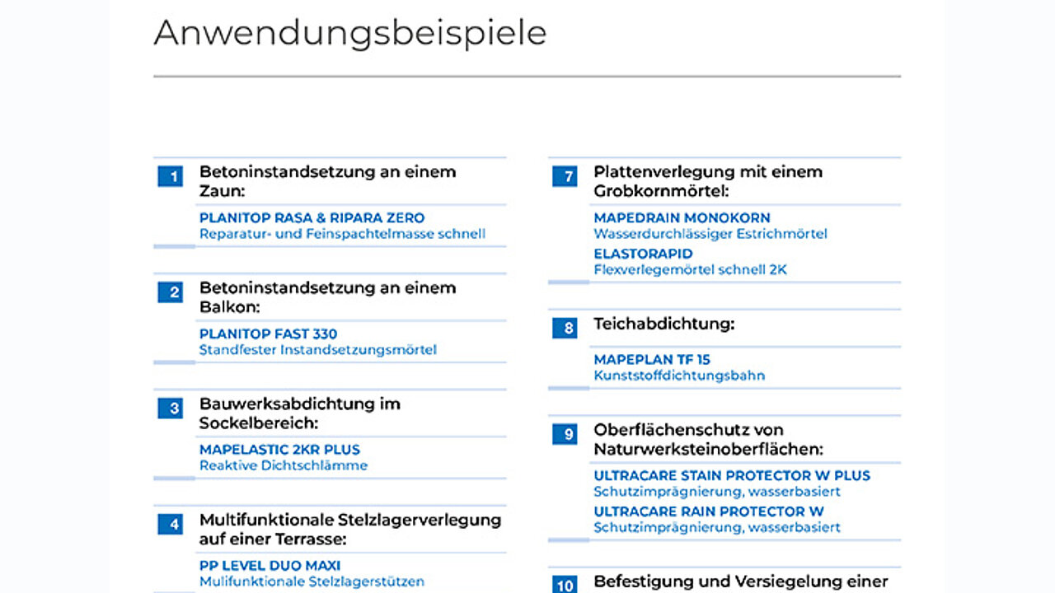This screenshot has height=593, width=1055.
Task: Select 'Oberflächenschutz von Naturwerksteinoberflächen' title
Action: (x=708, y=440)
